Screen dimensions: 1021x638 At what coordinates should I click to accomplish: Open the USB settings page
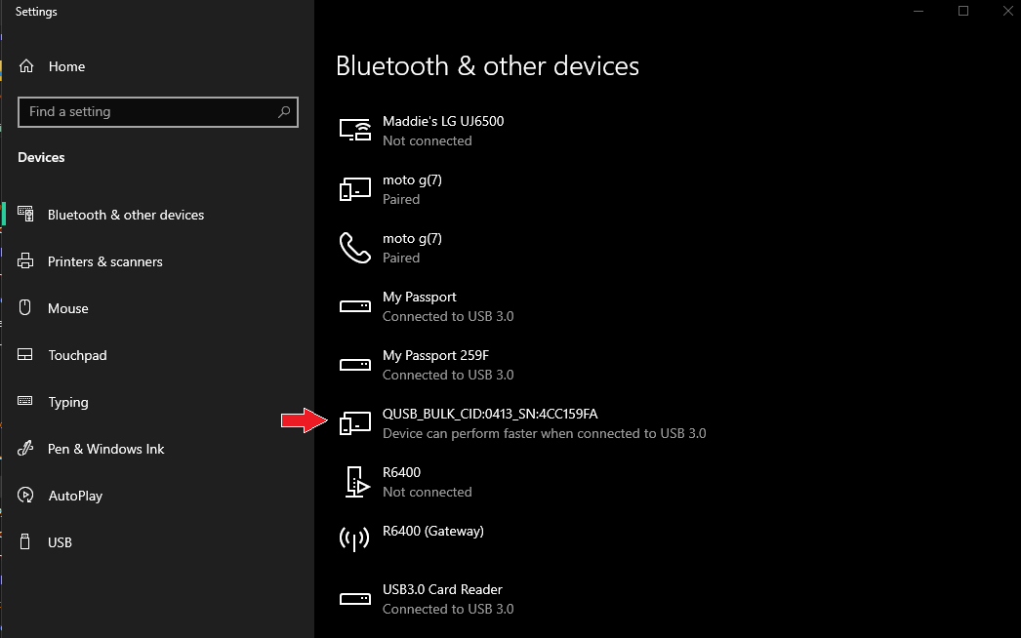pyautogui.click(x=60, y=542)
